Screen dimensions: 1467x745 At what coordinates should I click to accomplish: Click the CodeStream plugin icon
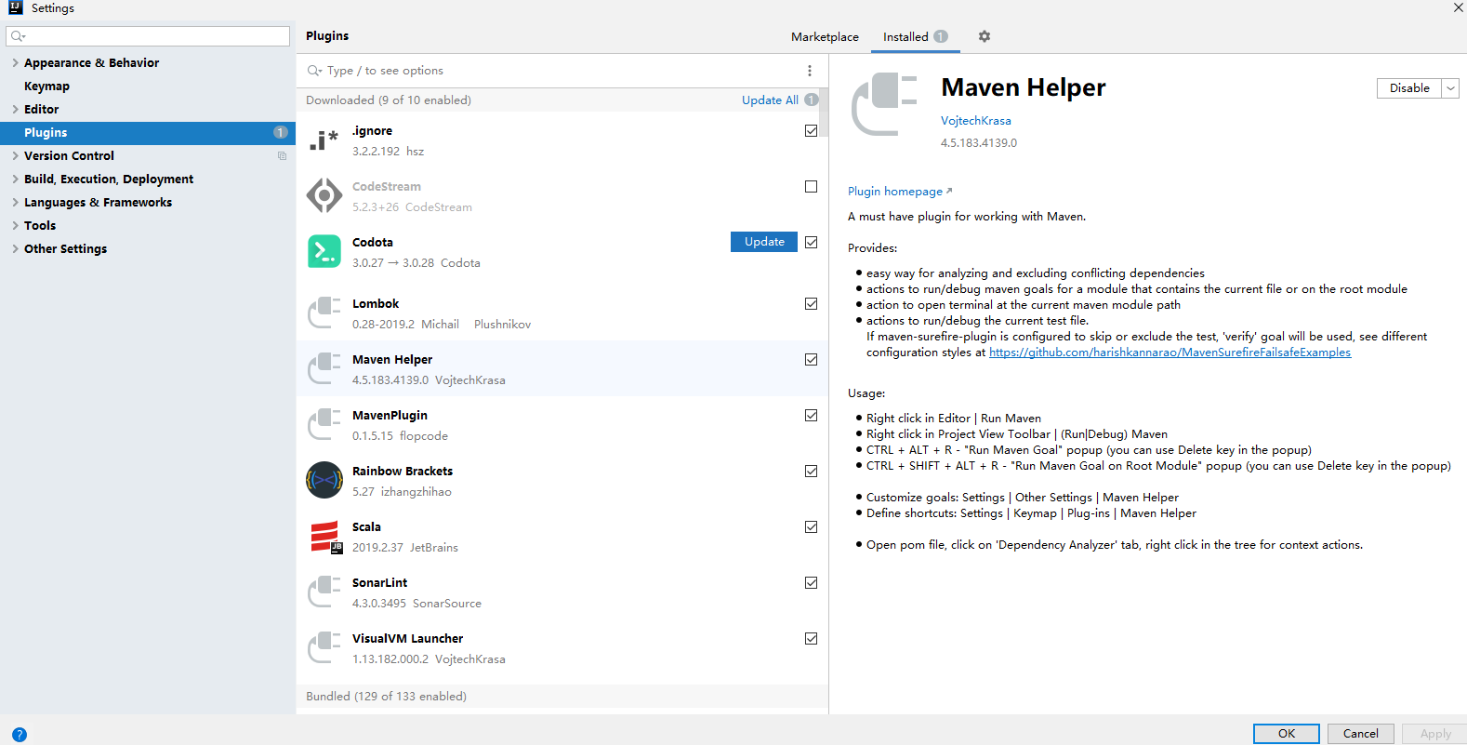(324, 196)
